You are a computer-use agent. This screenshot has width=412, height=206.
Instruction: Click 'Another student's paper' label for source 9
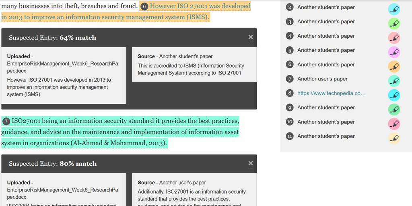pyautogui.click(x=326, y=107)
